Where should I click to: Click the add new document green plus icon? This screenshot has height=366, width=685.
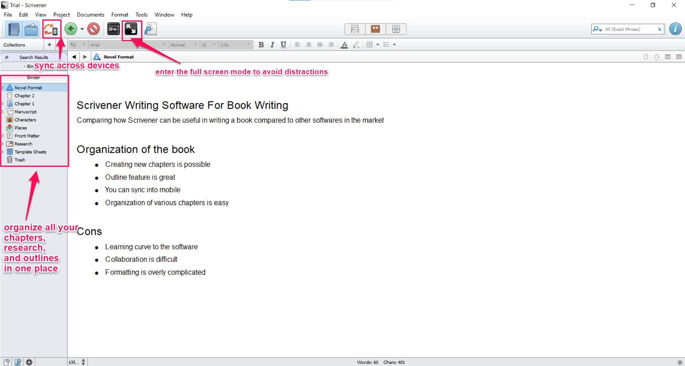[71, 29]
